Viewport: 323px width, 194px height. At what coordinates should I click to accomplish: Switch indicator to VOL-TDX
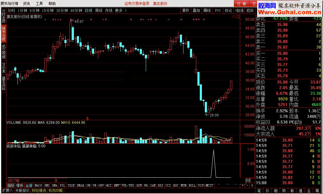(128, 185)
